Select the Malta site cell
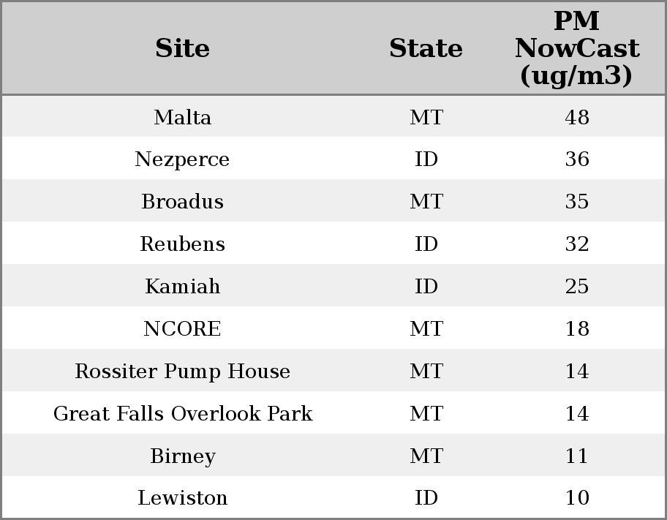Image resolution: width=667 pixels, height=520 pixels. [x=182, y=117]
